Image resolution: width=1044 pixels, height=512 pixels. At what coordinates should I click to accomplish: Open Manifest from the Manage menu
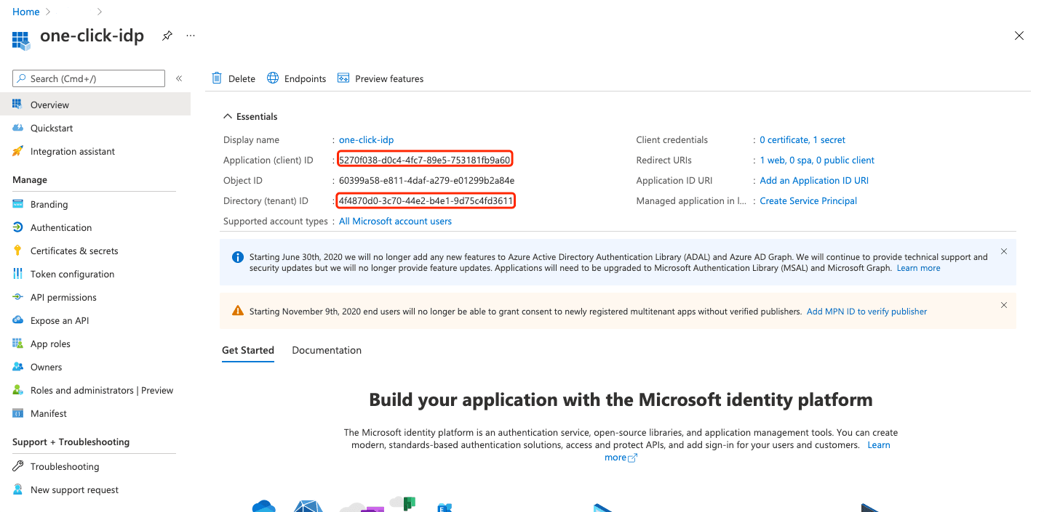pyautogui.click(x=49, y=413)
